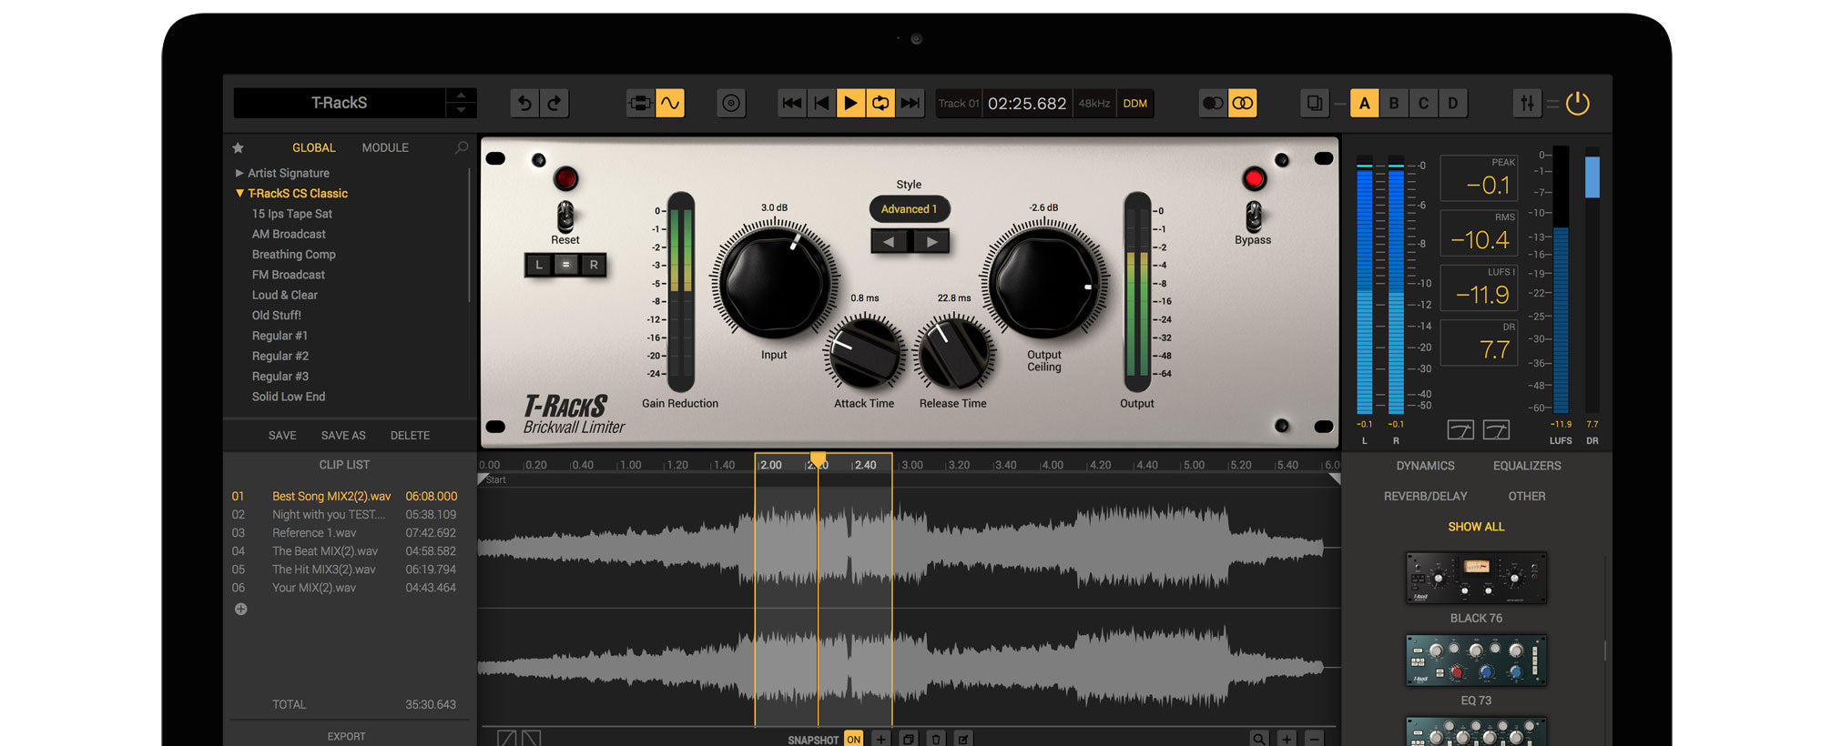
Task: Flip the limiter Bypass switch
Action: coord(1254,217)
